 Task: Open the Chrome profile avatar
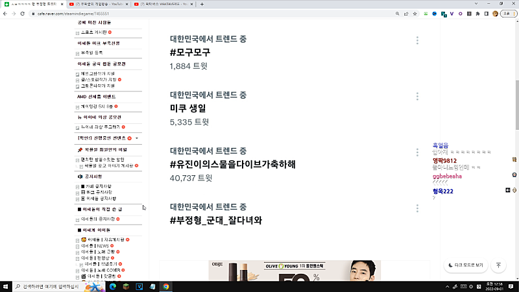tap(495, 14)
